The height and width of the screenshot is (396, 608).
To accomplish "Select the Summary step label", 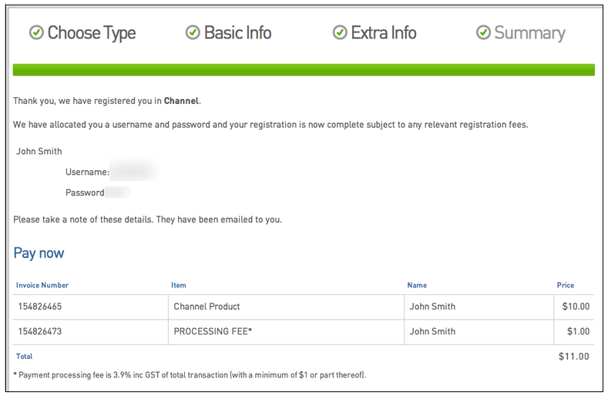I will click(x=529, y=33).
